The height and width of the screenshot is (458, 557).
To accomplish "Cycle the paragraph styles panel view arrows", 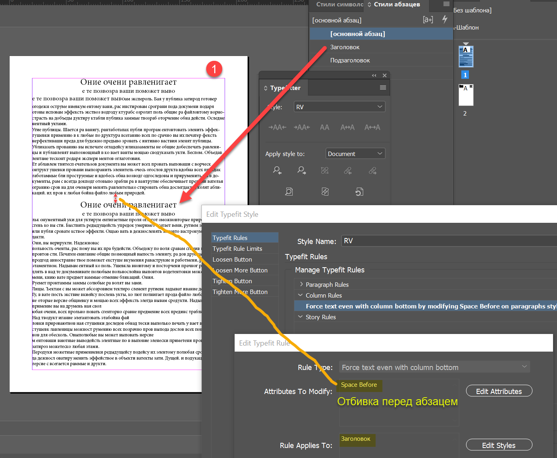I will point(369,4).
